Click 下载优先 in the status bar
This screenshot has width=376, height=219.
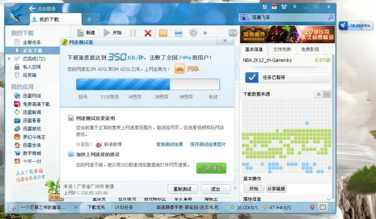click(96, 207)
